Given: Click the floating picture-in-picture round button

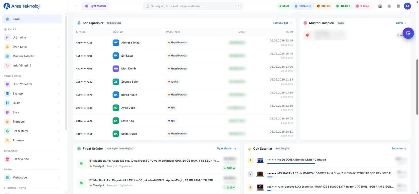Looking at the screenshot, I should tap(408, 33).
